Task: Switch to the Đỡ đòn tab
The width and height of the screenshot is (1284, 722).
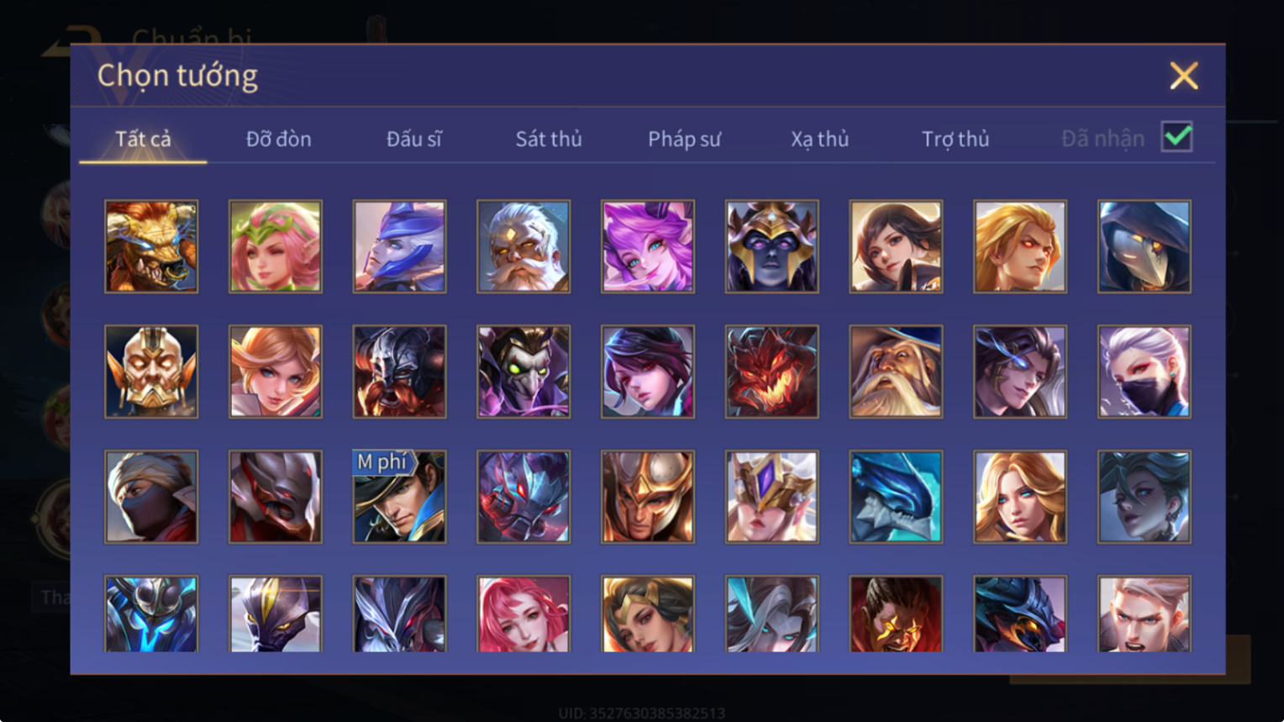Action: 278,139
